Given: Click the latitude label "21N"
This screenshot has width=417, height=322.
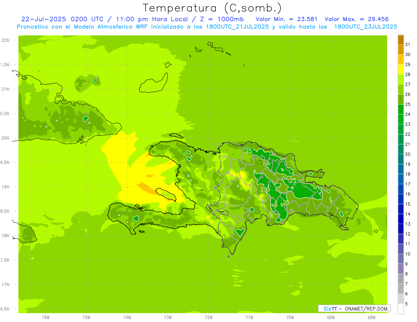Looking at the screenshot, I should pos(6,89).
